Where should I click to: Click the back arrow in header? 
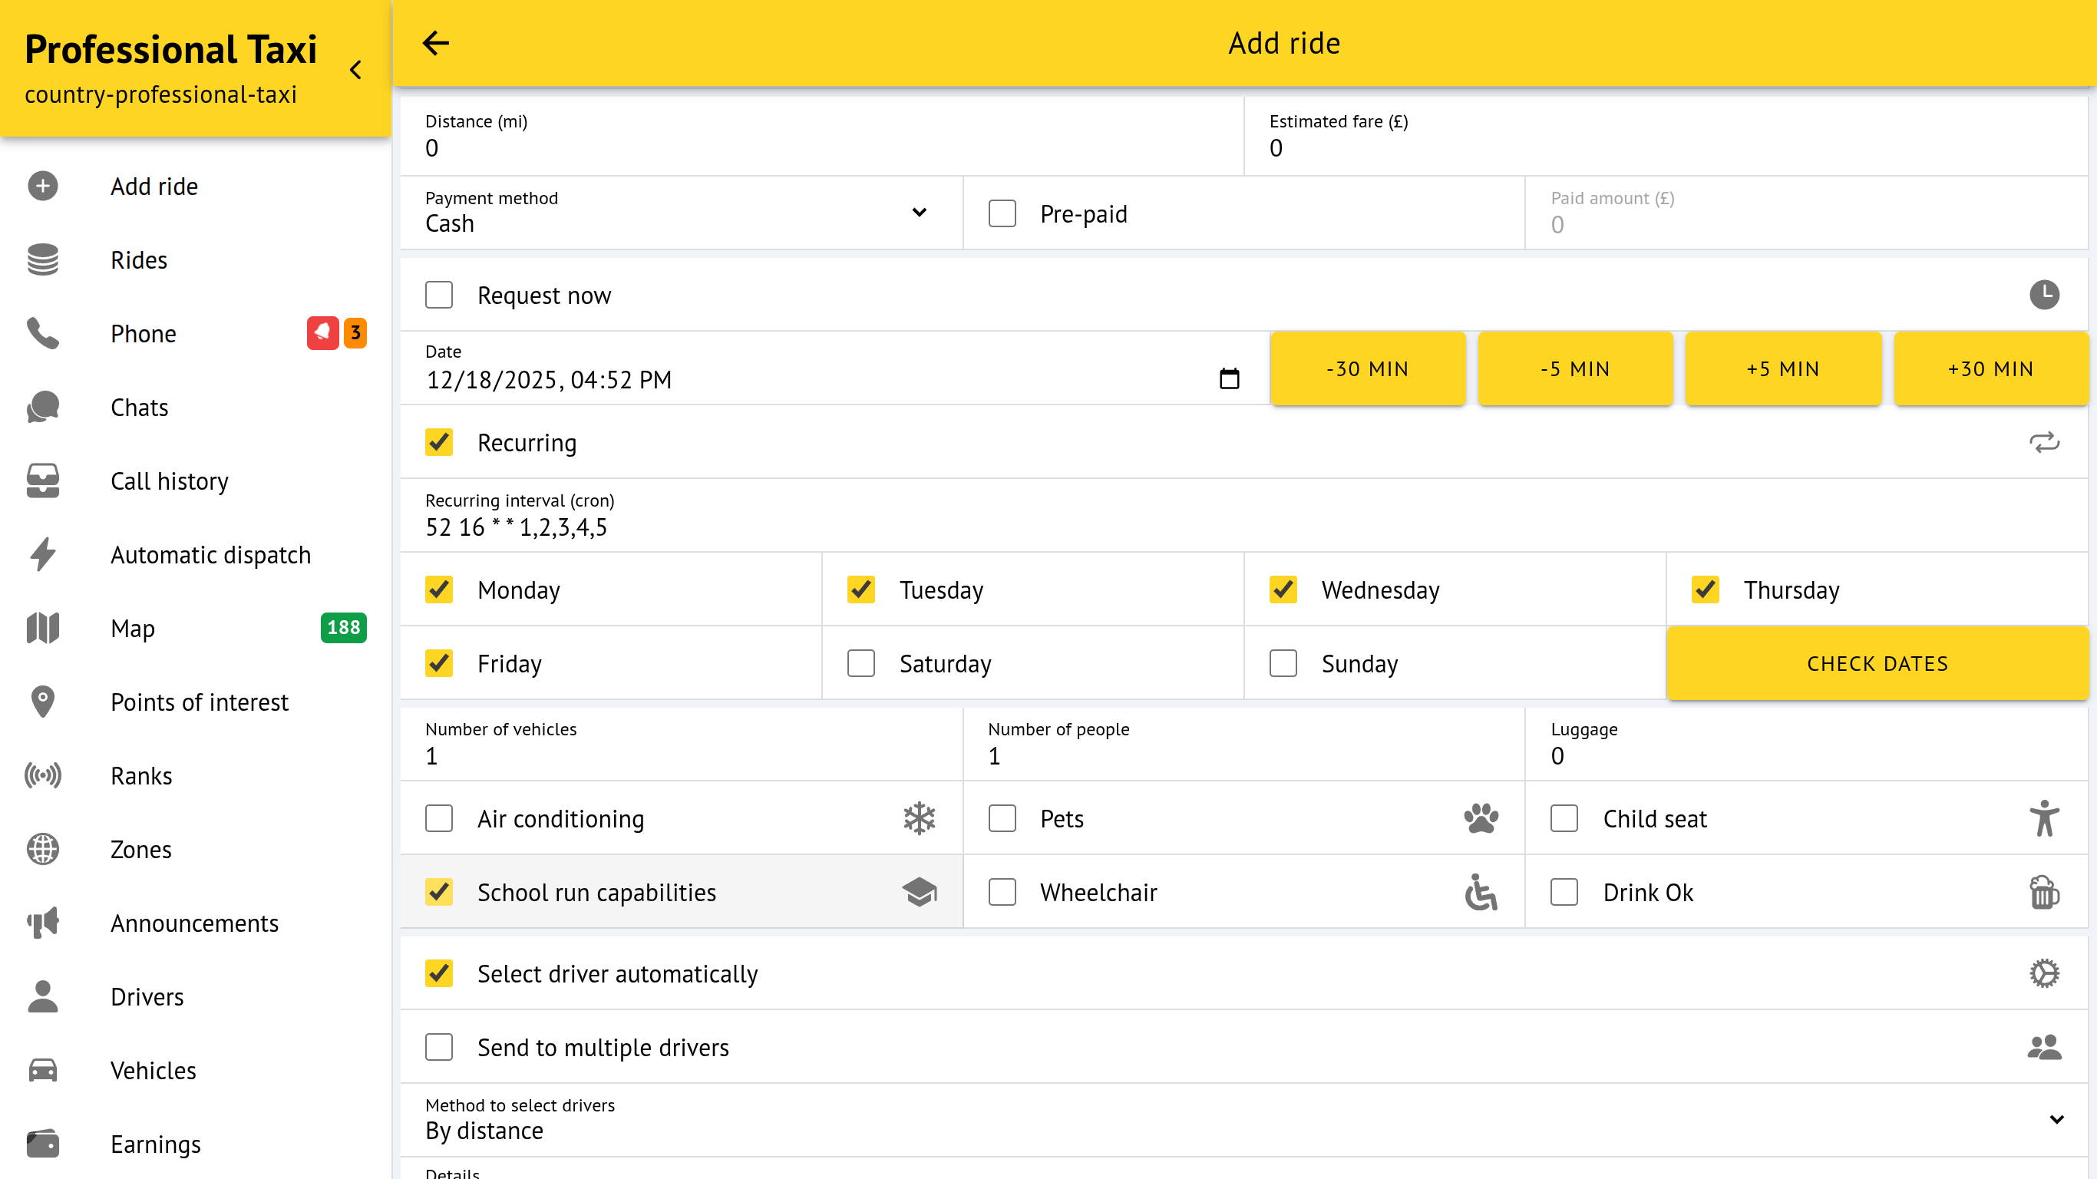435,43
